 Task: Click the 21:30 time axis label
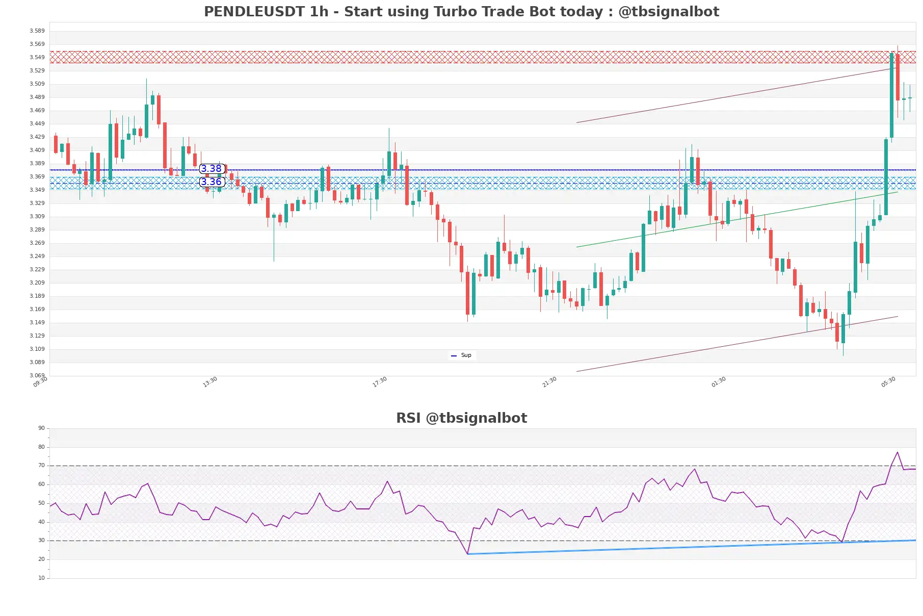(x=549, y=382)
